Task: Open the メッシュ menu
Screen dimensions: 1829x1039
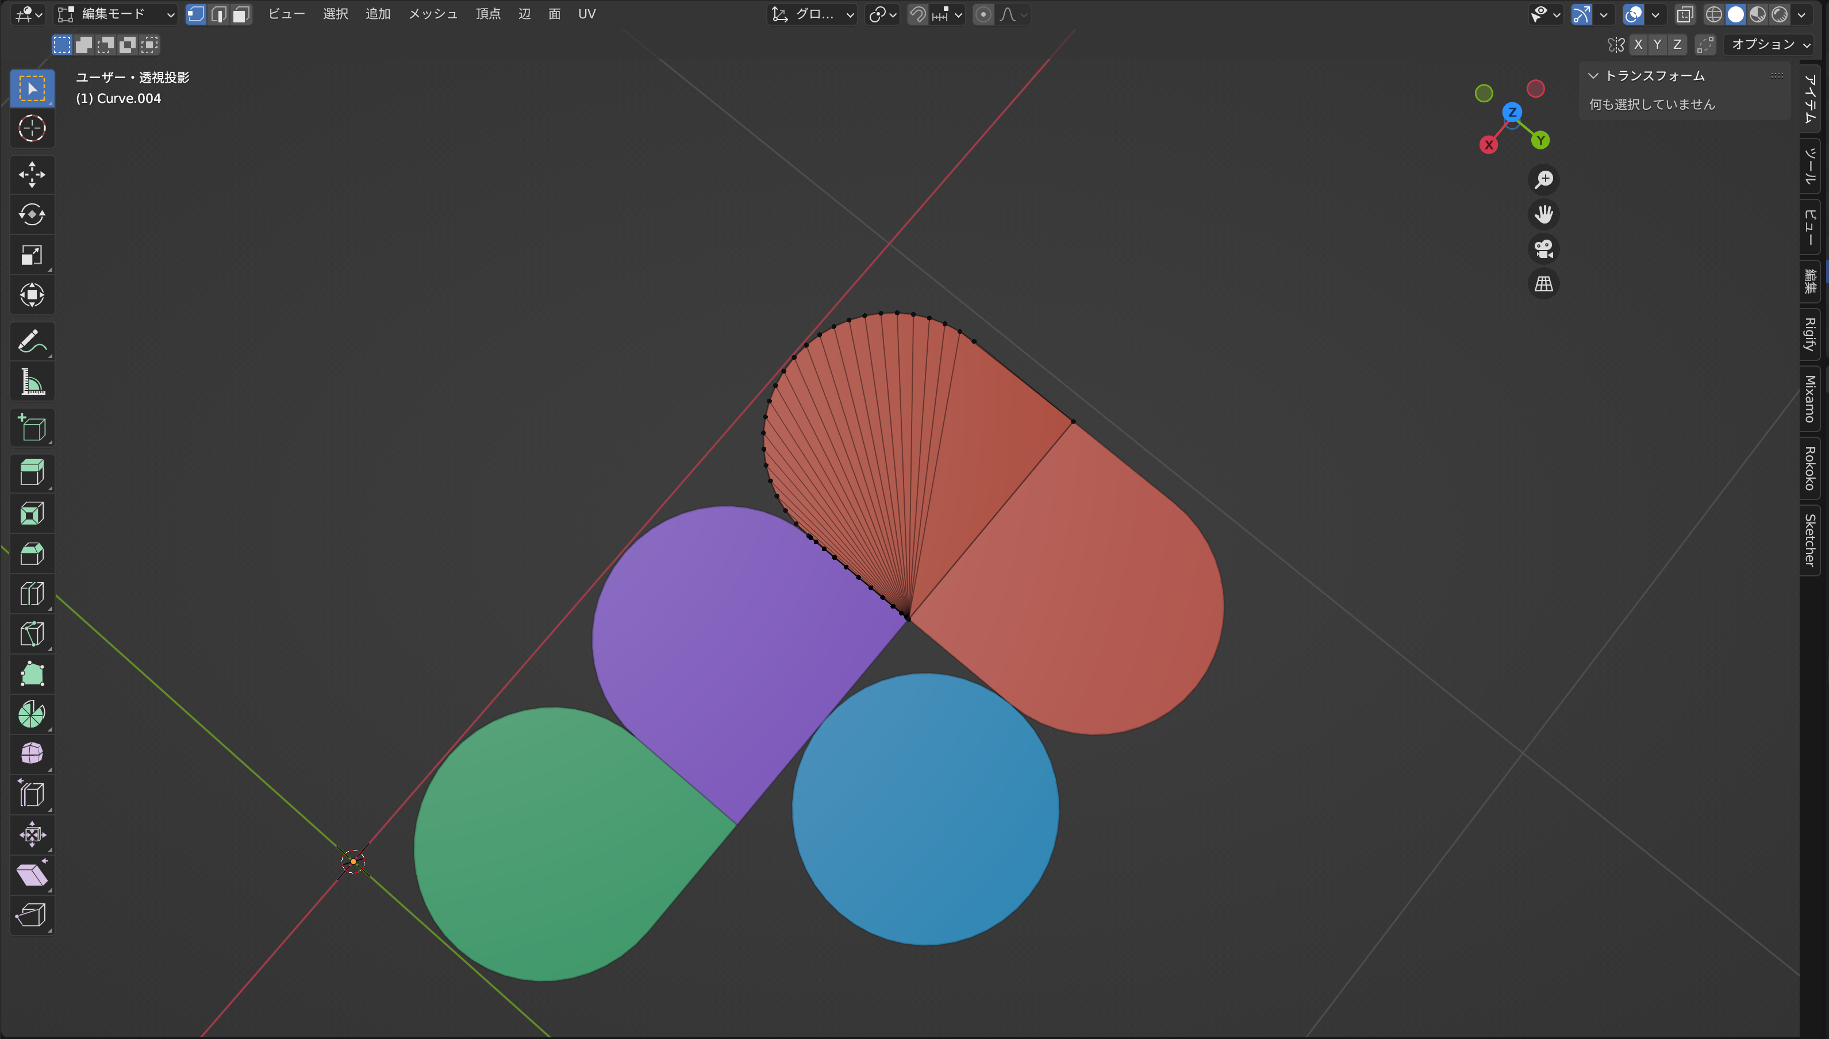Action: 432,14
